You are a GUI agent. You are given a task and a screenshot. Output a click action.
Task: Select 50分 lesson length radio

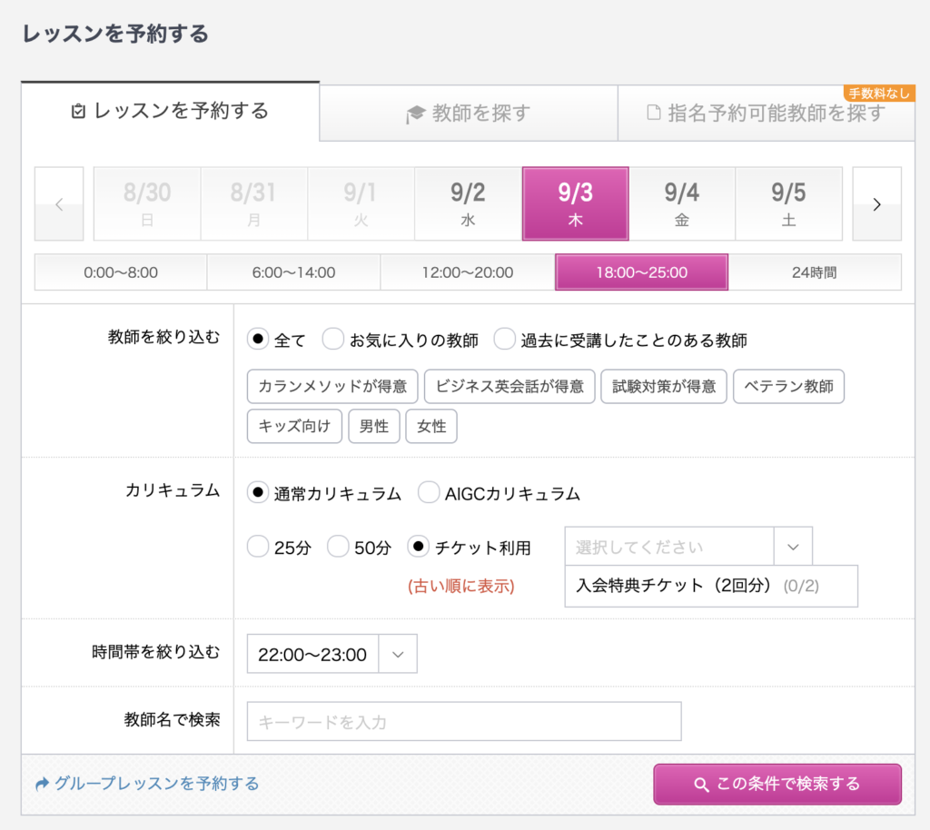[x=338, y=547]
